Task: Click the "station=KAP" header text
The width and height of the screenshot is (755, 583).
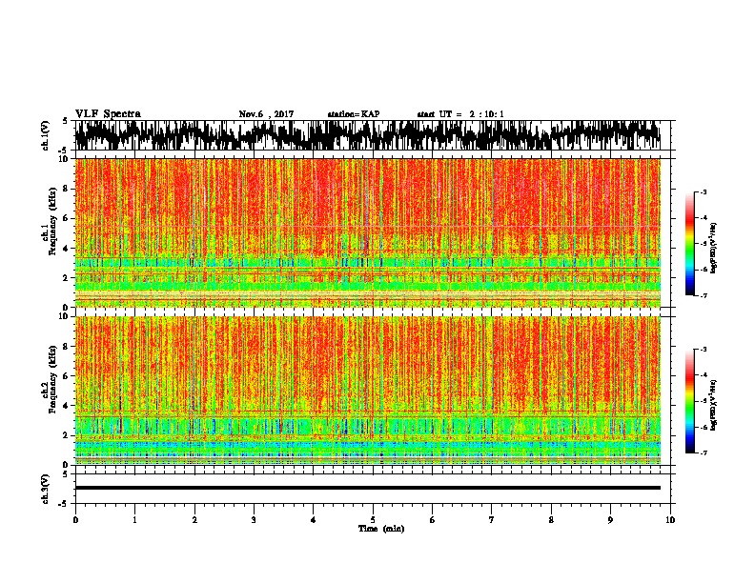Action: tap(354, 114)
